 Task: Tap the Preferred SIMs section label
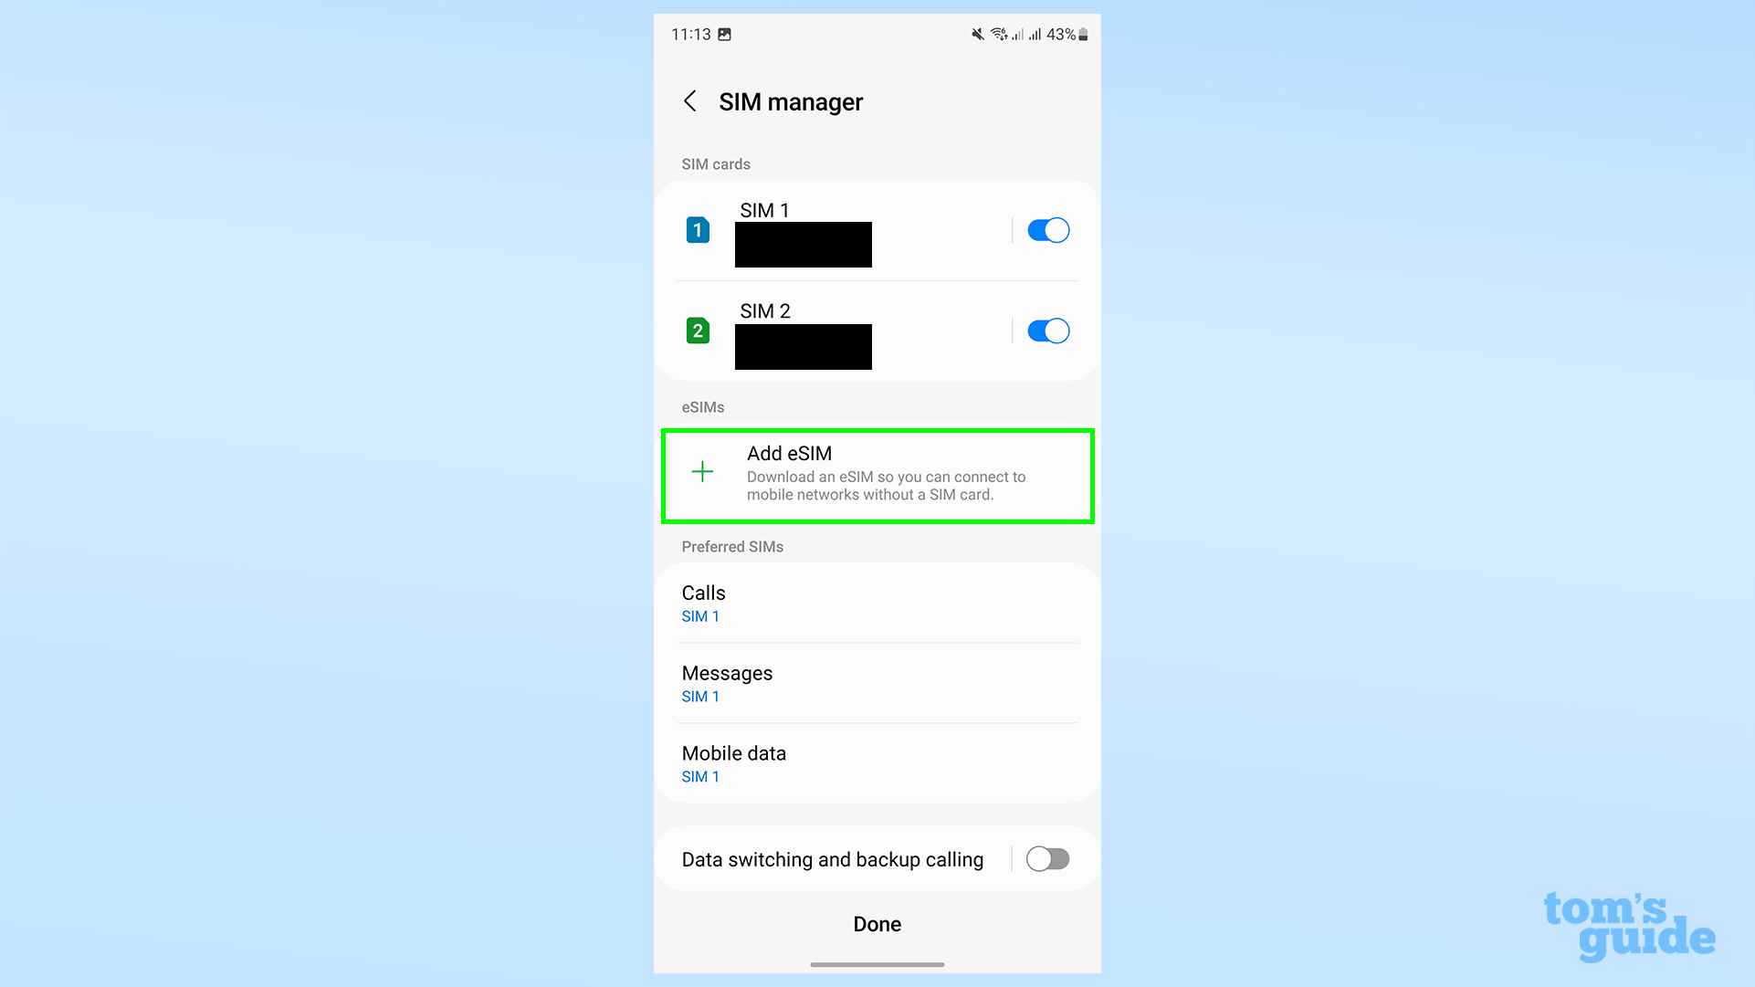click(x=733, y=547)
